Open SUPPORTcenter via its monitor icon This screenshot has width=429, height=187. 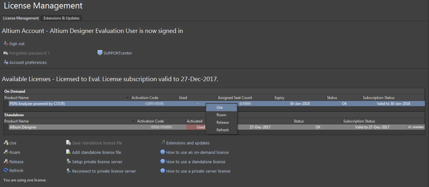coord(100,53)
